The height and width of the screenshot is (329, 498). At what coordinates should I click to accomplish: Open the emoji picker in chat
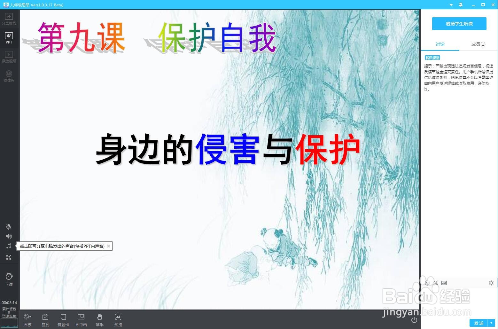click(427, 283)
